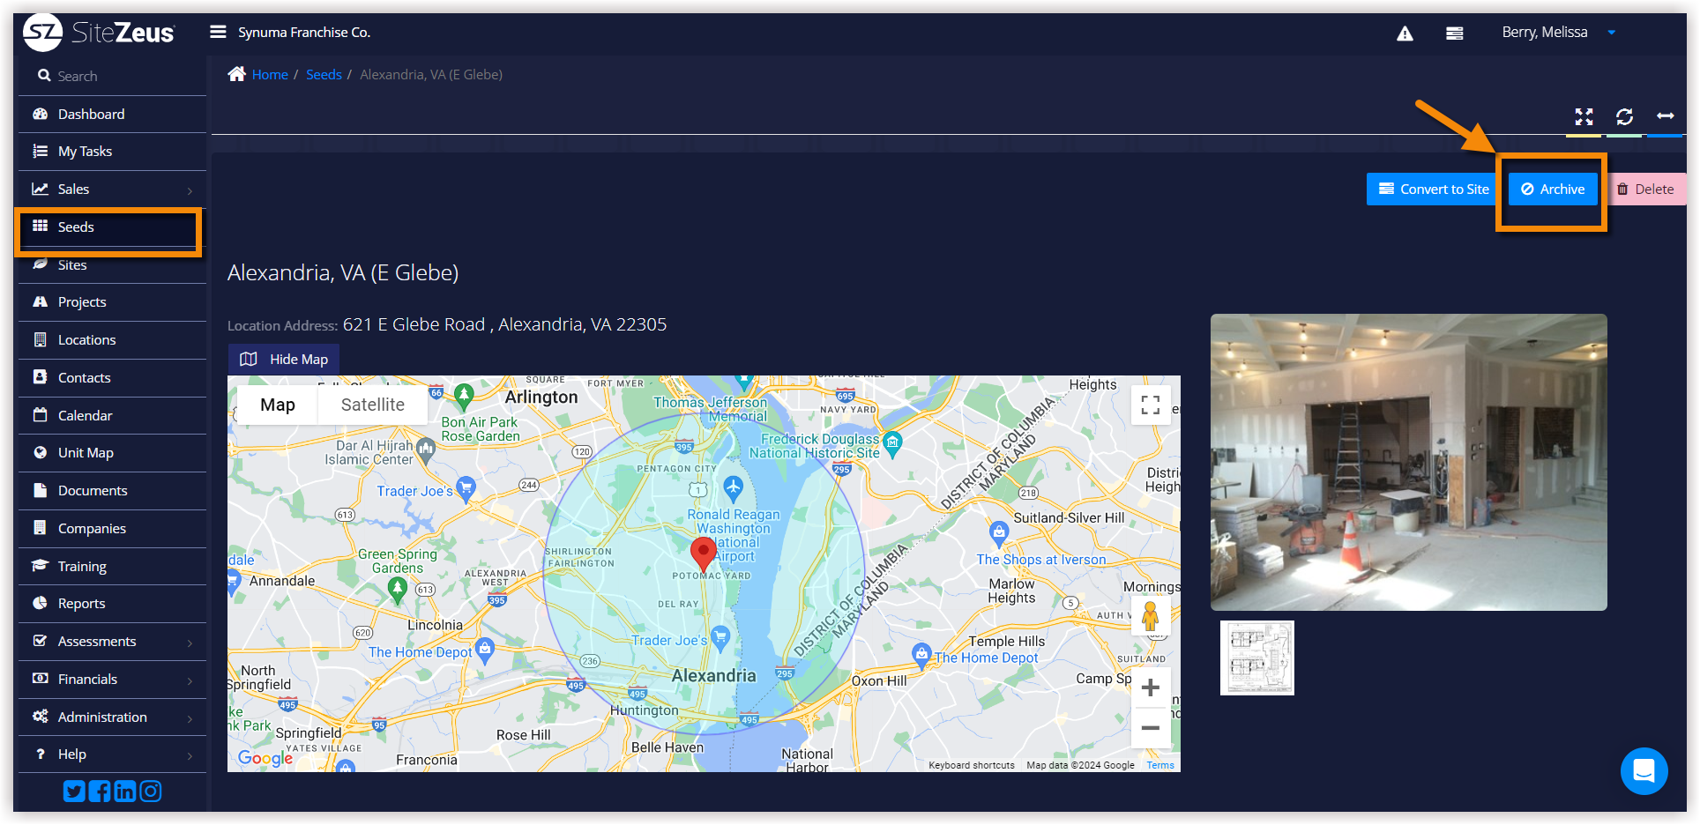Open the Berry, Melissa user dropdown
This screenshot has height=825, width=1700.
[1558, 33]
